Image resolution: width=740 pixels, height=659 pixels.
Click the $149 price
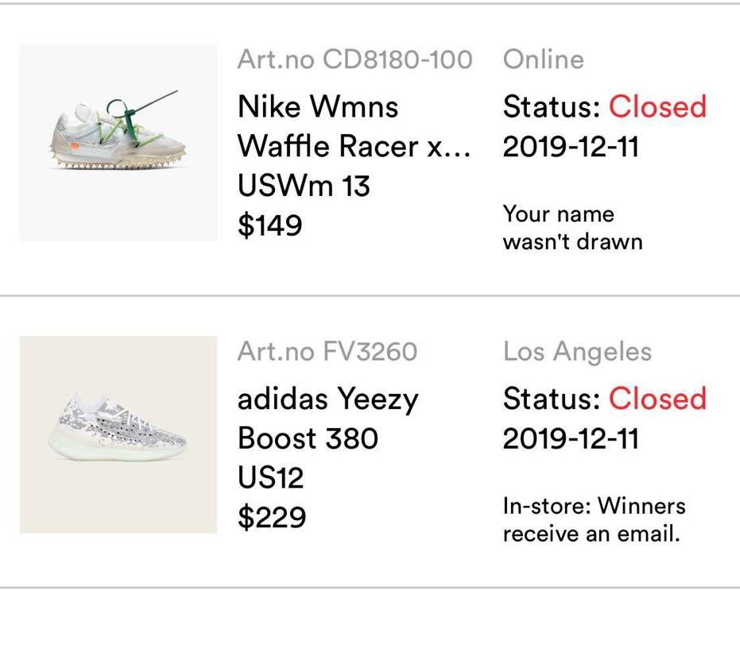(x=270, y=225)
